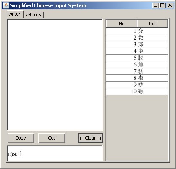Click the Cut button
This screenshot has height=169, width=176.
52,138
